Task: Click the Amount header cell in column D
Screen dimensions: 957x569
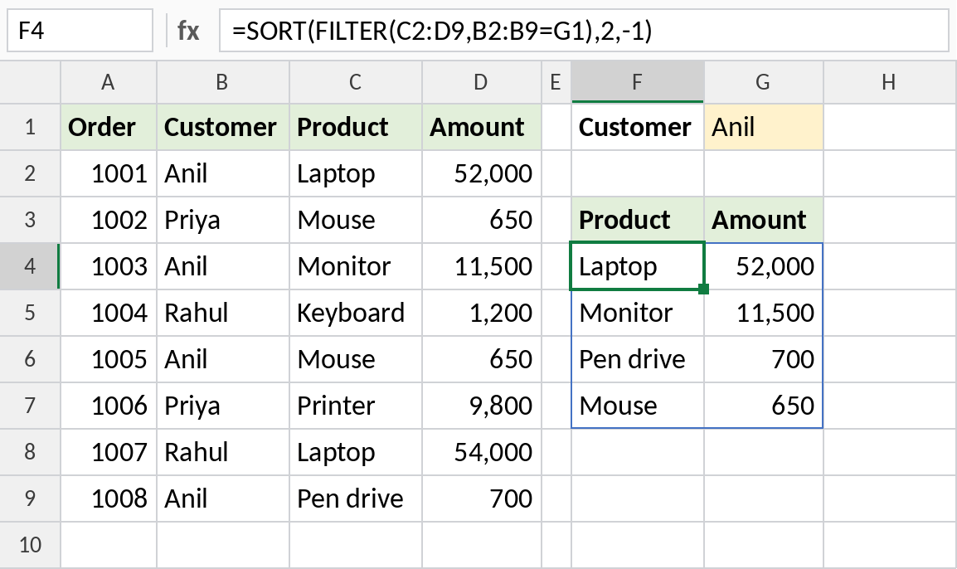Action: pyautogui.click(x=482, y=127)
